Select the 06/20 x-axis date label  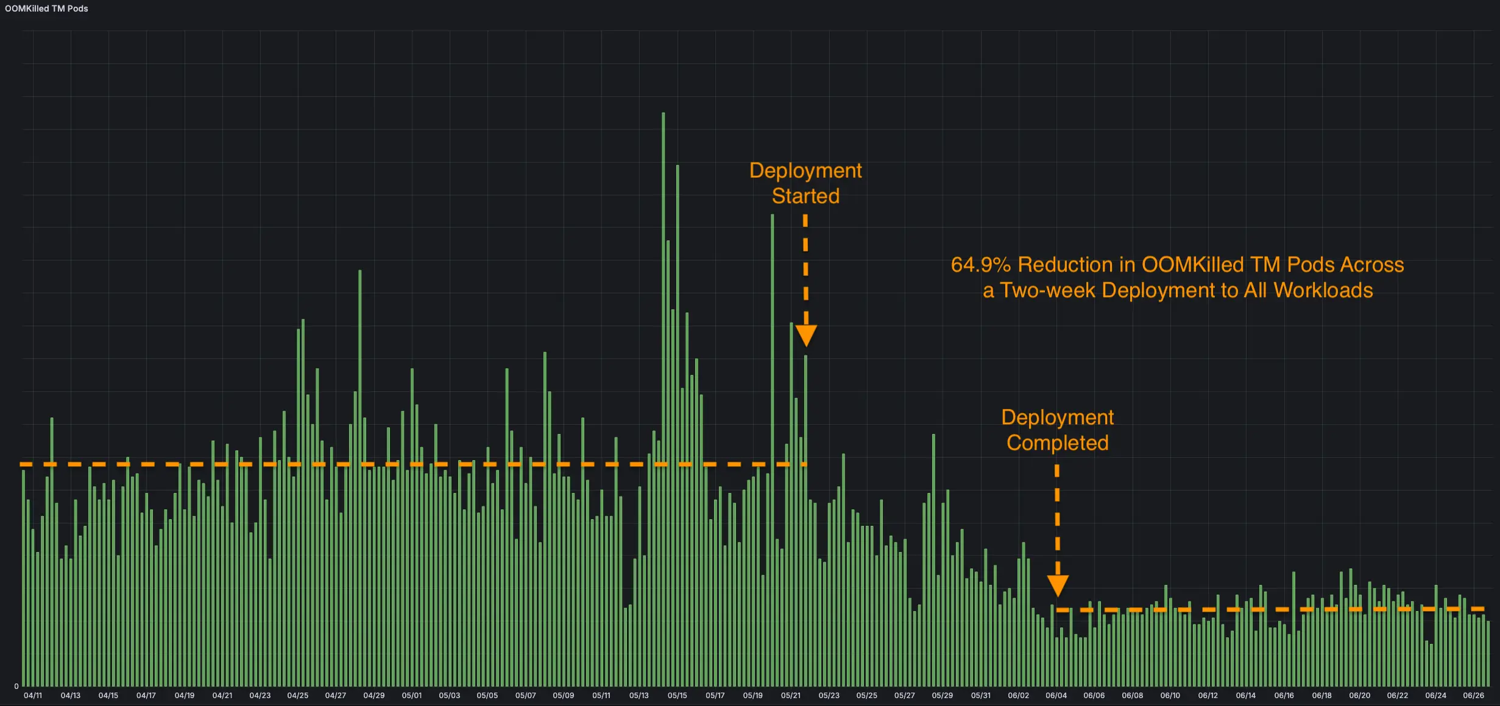1360,695
